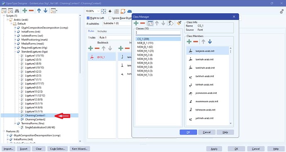Screen dimensions: 286x152
Task: Toggle the Right to Left checkbox
Action: click(88, 18)
